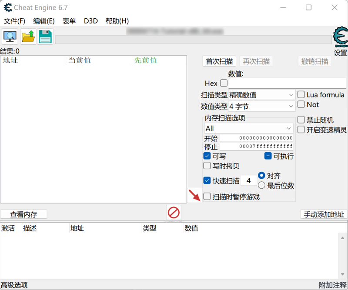Check 扫描时暂停游戏 option
This screenshot has width=348, height=290.
tap(207, 196)
